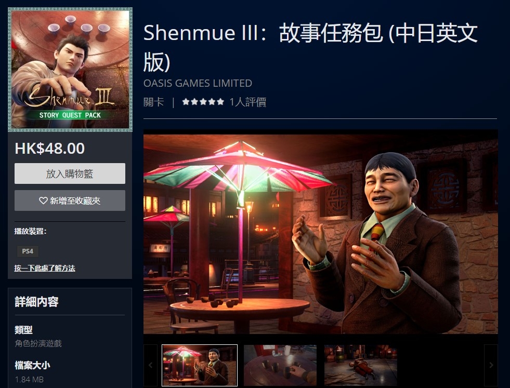Select the third gallery thumbnail

coord(361,365)
